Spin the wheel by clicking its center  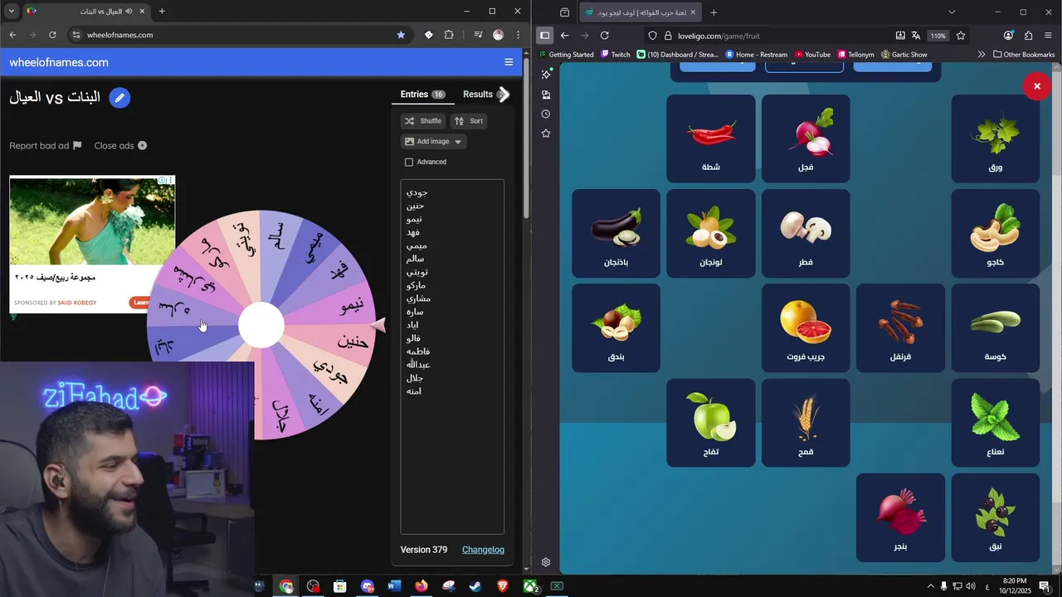261,325
